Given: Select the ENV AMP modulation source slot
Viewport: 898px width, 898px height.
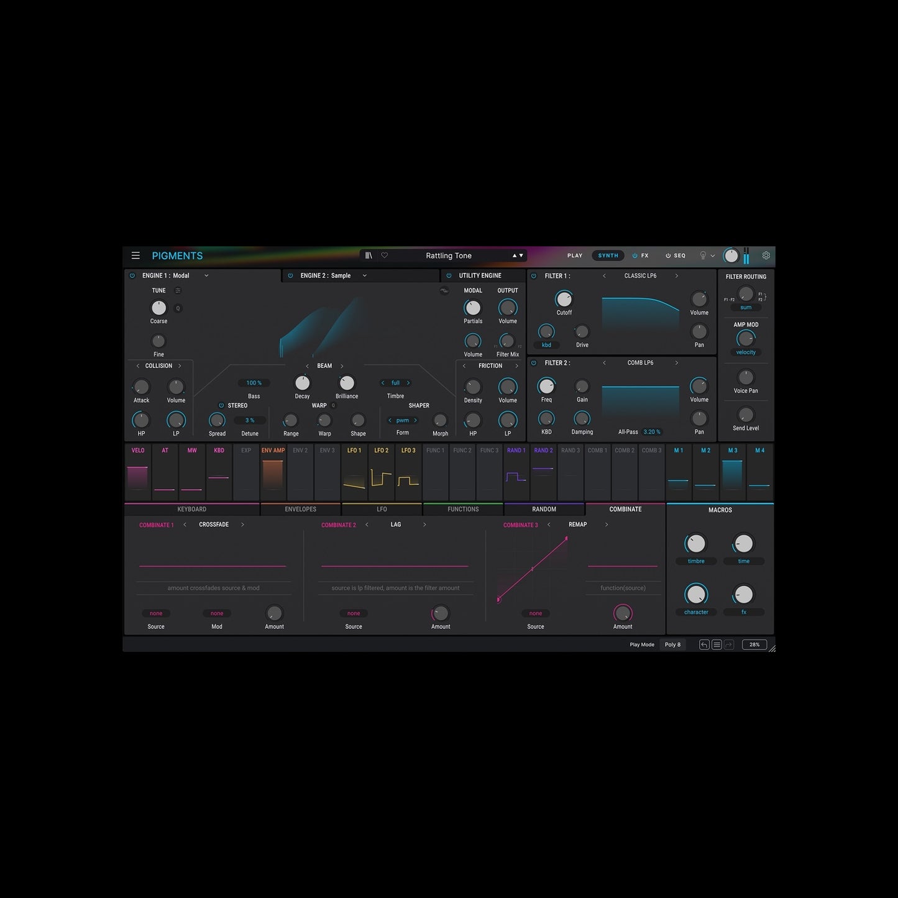Looking at the screenshot, I should click(x=273, y=472).
